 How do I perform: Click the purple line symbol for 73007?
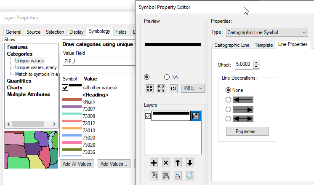[x=72, y=107]
